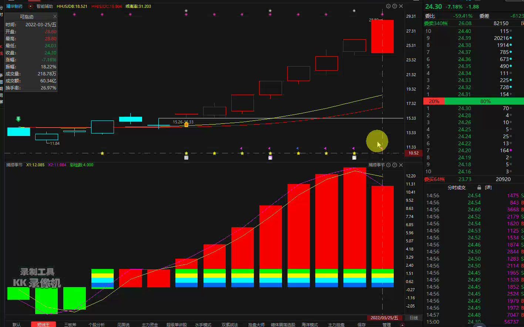Screen dimensions: 524x327
Task: Select the 海洋模式 tab
Action: pyautogui.click(x=310, y=324)
